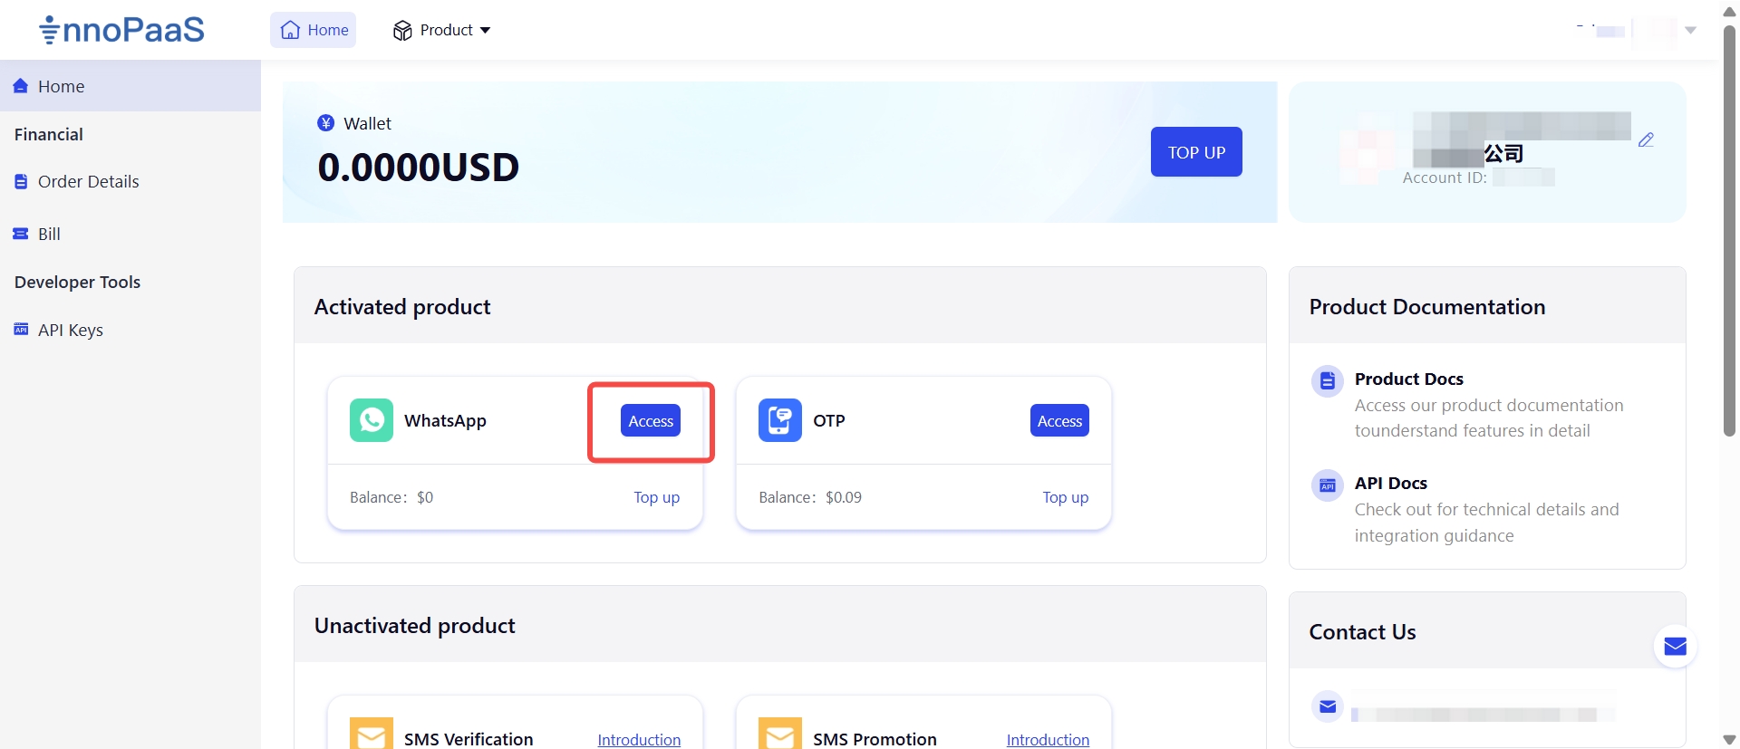This screenshot has width=1740, height=749.
Task: Click the Account ID label
Action: click(1445, 178)
